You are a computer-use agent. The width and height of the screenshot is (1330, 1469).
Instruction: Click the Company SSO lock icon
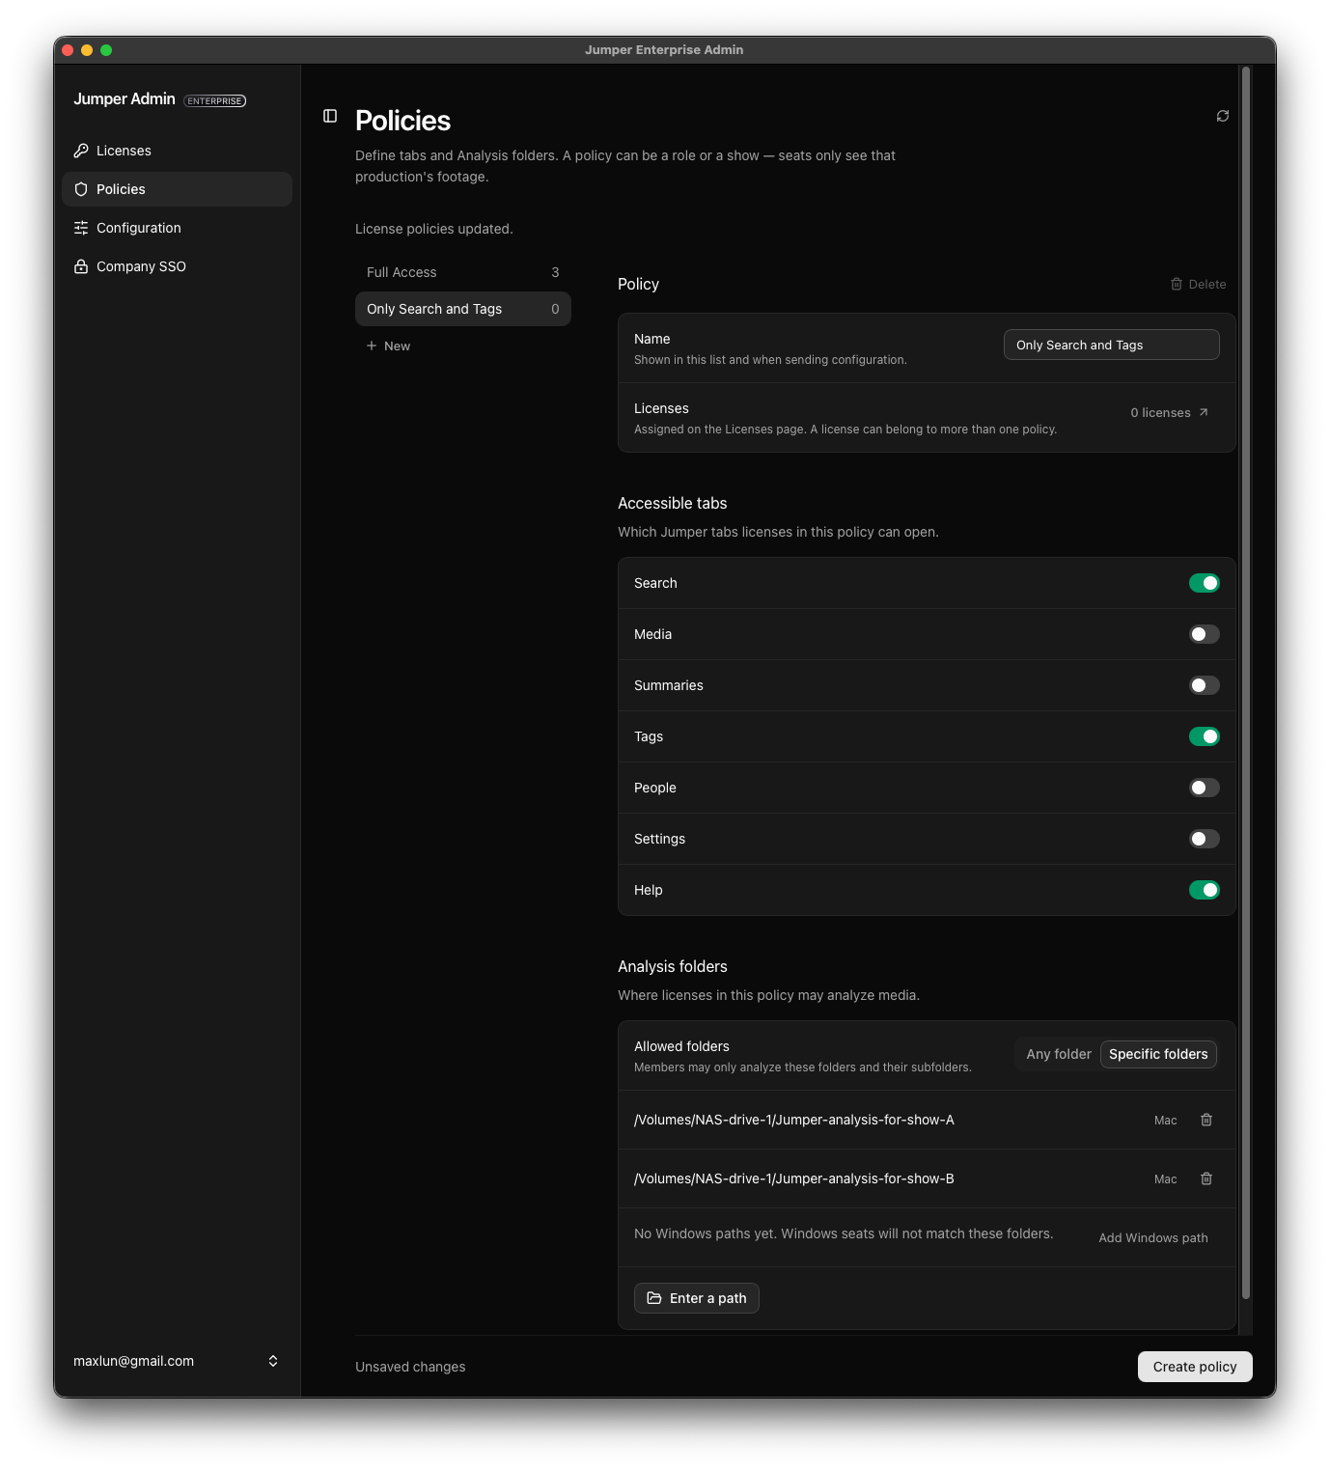coord(81,266)
